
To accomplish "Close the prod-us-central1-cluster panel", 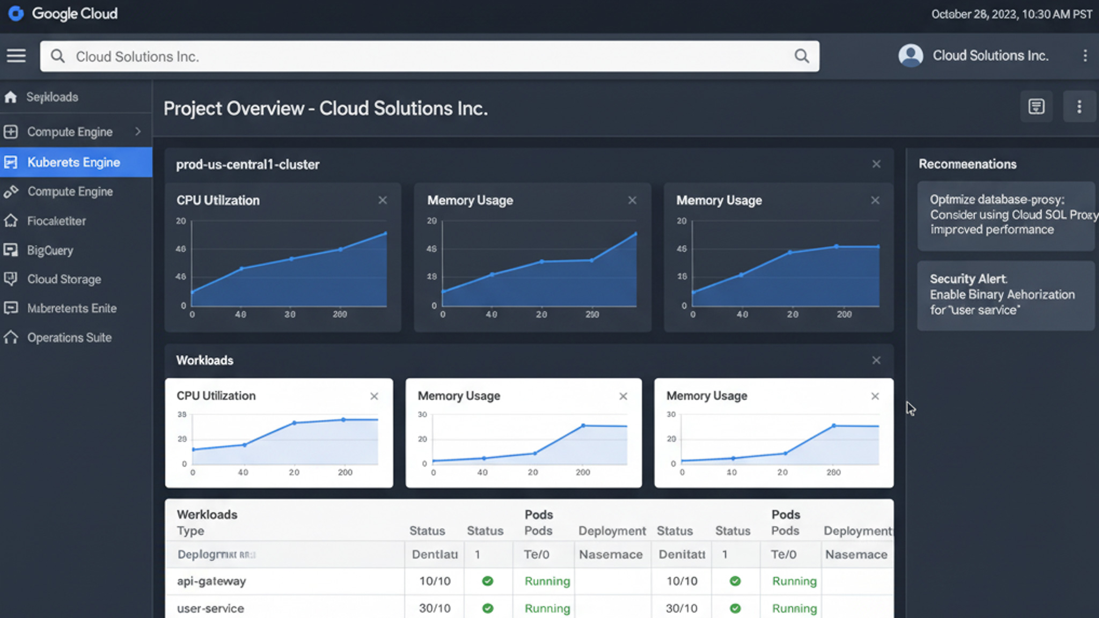I will tap(876, 164).
